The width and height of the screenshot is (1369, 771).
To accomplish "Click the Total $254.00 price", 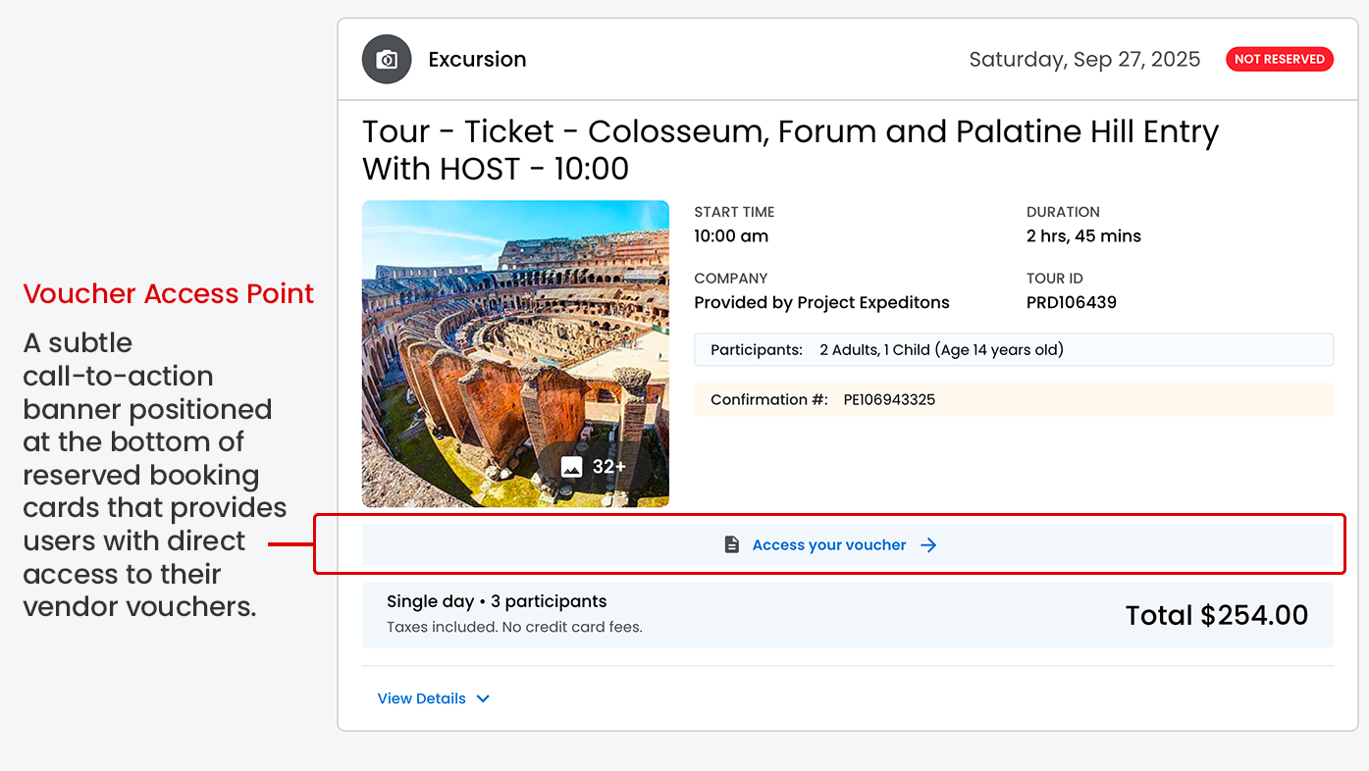I will coord(1216,615).
